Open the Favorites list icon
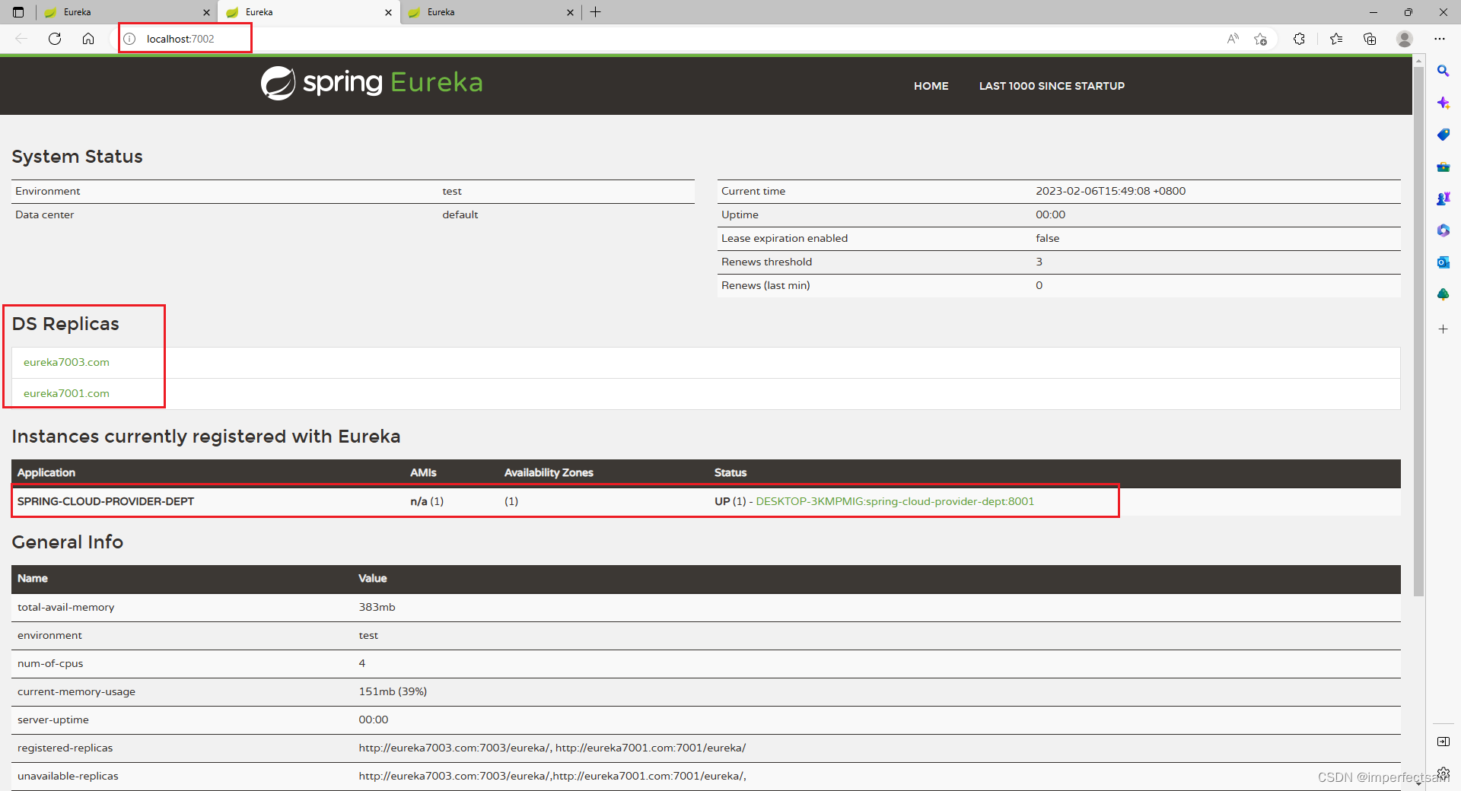1461x791 pixels. click(1336, 39)
